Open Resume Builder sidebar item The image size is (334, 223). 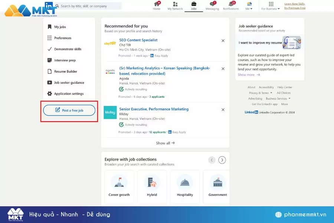(x=62, y=71)
